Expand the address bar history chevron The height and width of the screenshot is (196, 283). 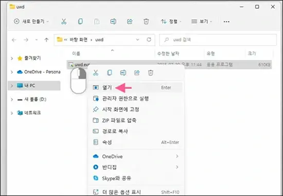pos(137,40)
